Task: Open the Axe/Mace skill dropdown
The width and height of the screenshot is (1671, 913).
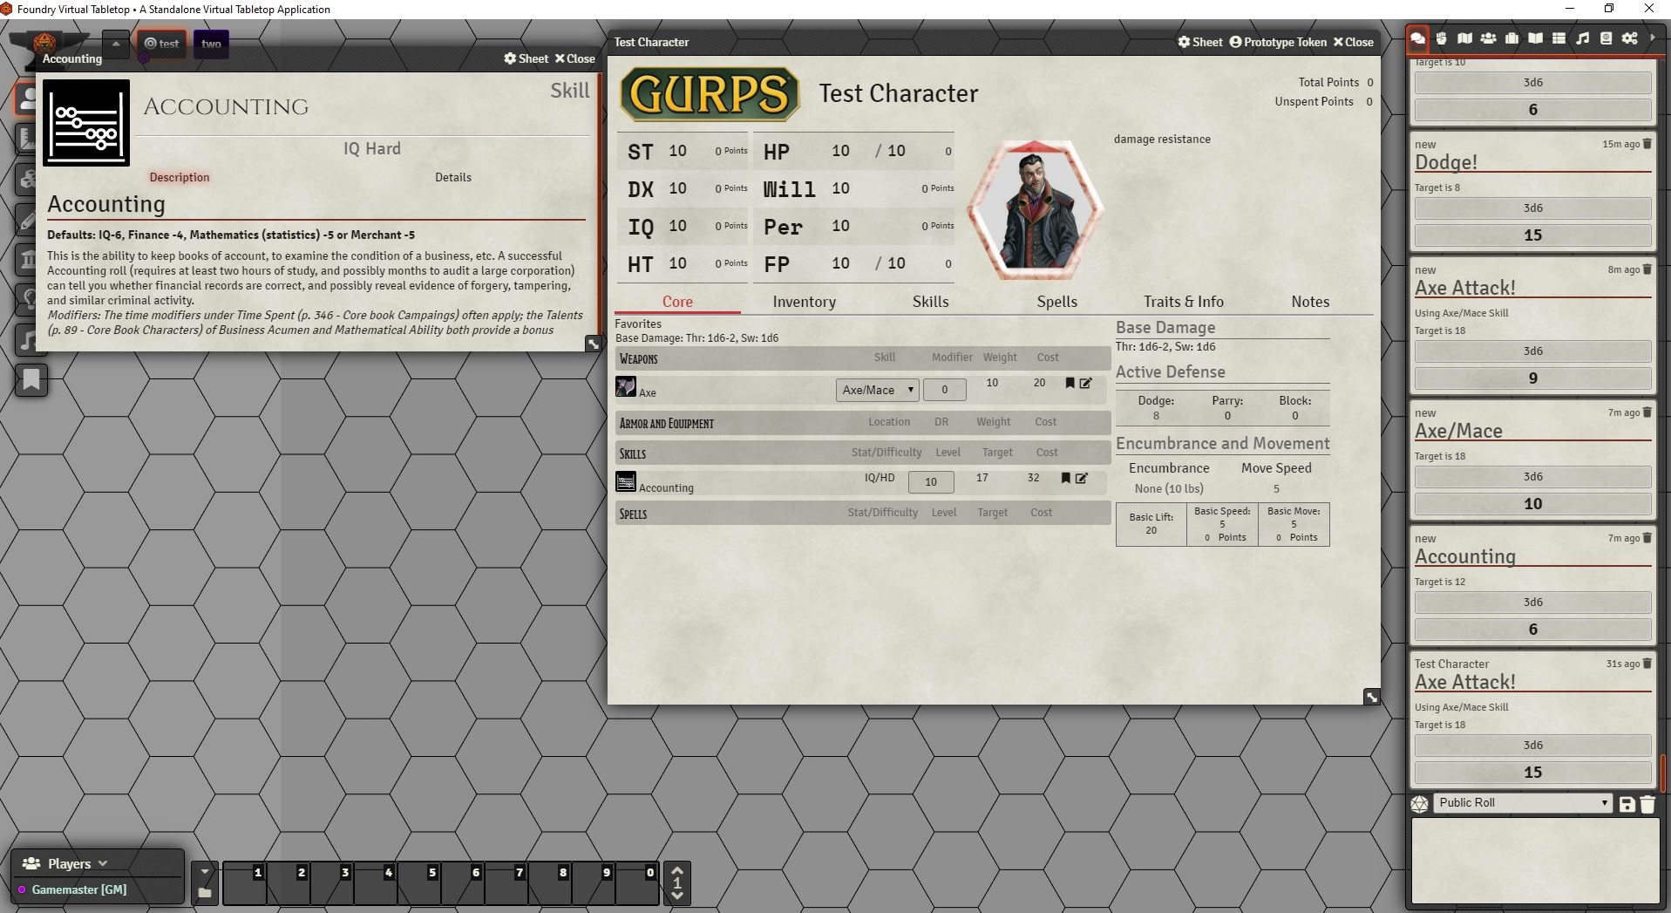Action: [876, 390]
